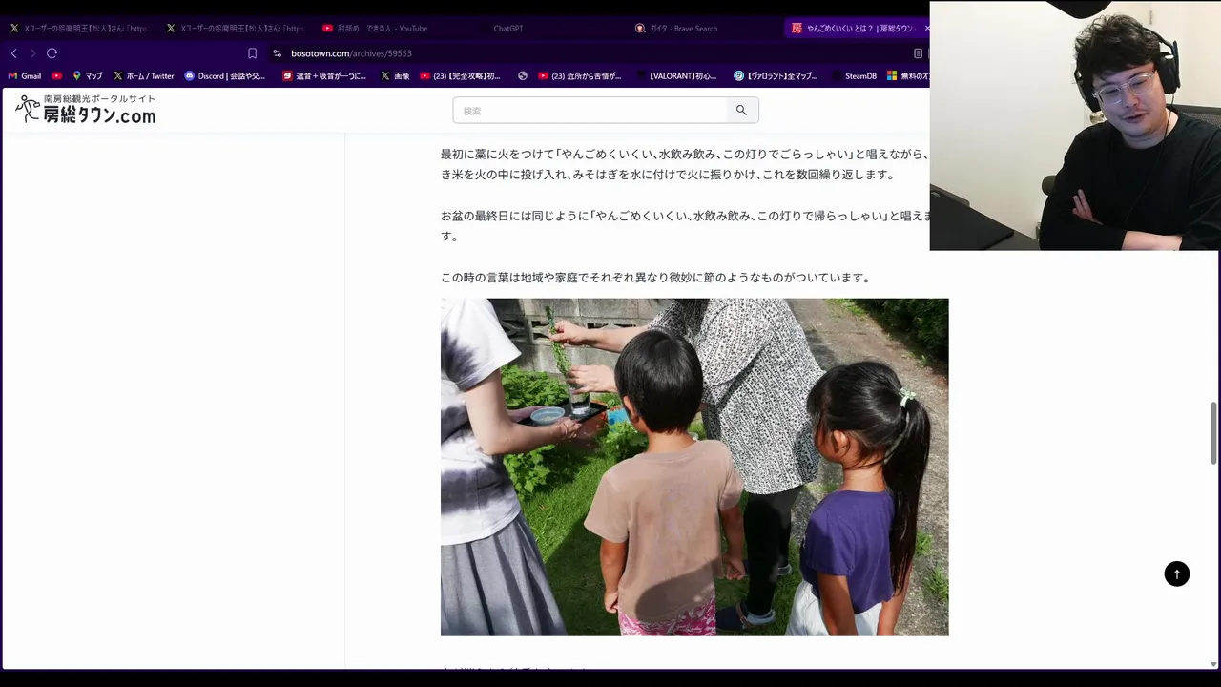Open site info icon beside bosotown.com
1221x687 pixels.
[277, 53]
